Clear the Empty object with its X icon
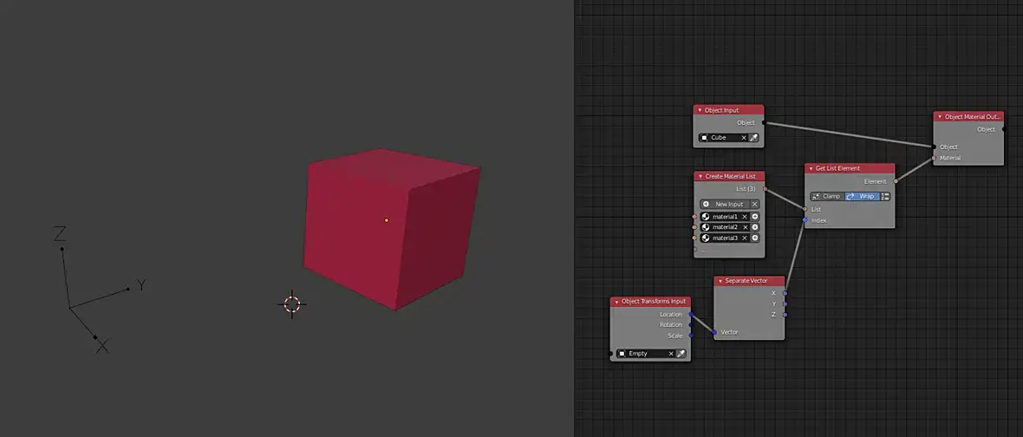 click(x=671, y=354)
